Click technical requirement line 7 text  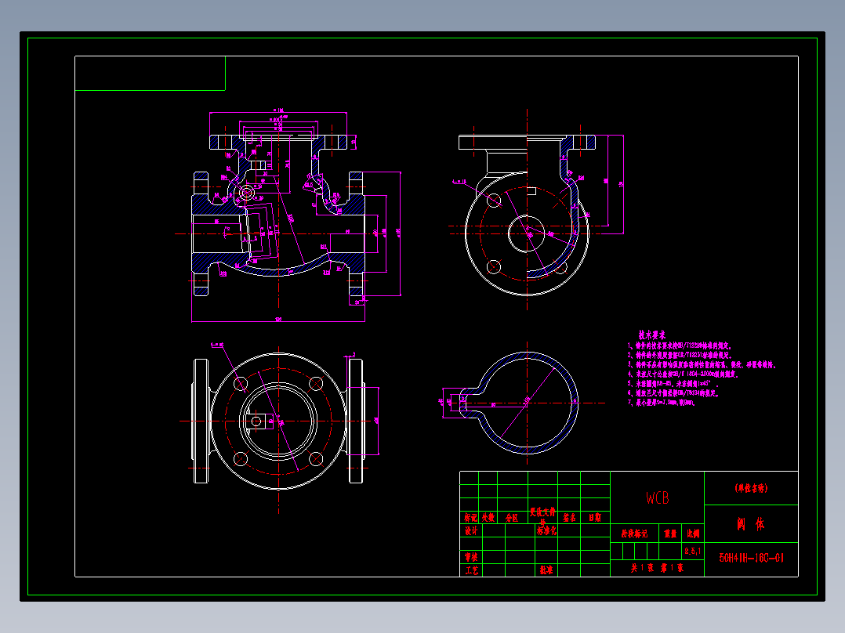coord(662,403)
